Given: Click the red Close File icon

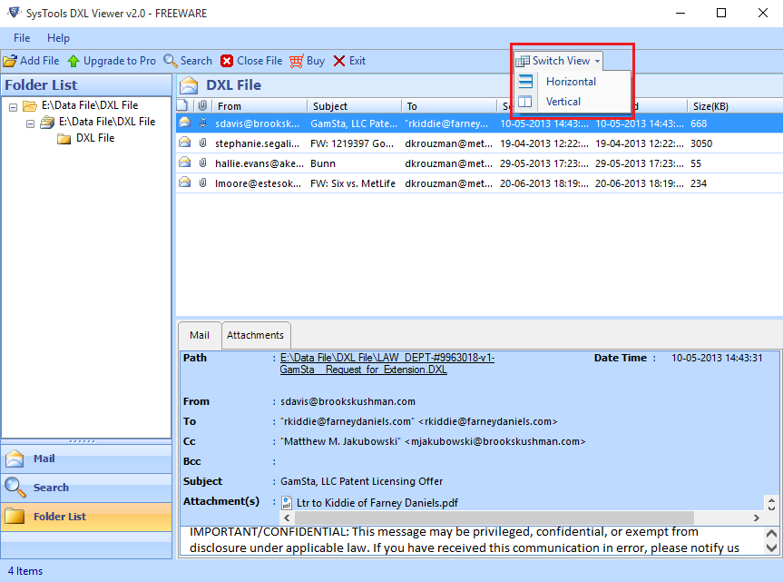Looking at the screenshot, I should pyautogui.click(x=227, y=61).
